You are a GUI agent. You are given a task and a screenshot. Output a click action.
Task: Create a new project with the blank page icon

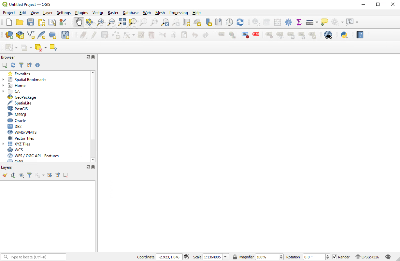pyautogui.click(x=9, y=22)
